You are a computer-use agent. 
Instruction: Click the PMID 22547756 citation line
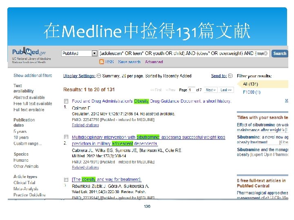pos(113,119)
